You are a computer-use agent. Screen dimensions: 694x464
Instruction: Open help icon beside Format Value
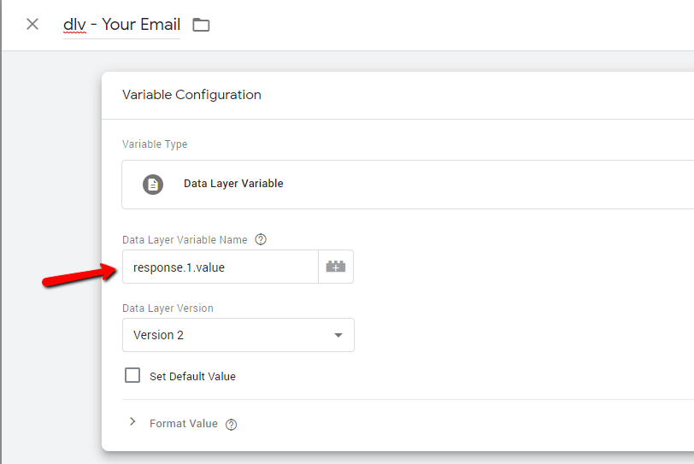tap(231, 424)
